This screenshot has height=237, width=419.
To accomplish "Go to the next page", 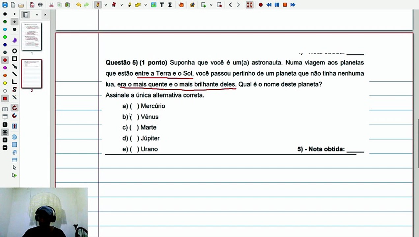I will [238, 5].
